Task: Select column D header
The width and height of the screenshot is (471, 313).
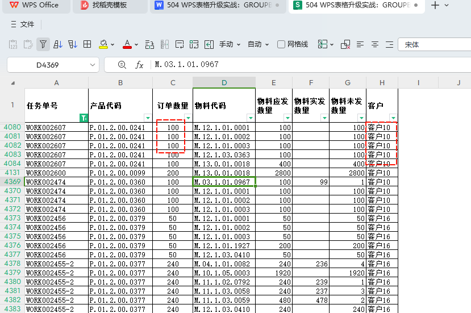Action: [224, 82]
